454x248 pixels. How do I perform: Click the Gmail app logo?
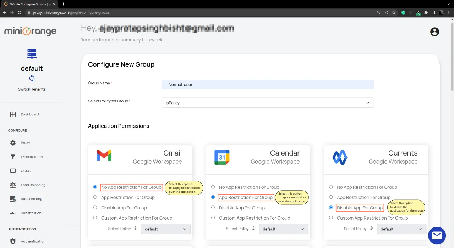pyautogui.click(x=104, y=156)
